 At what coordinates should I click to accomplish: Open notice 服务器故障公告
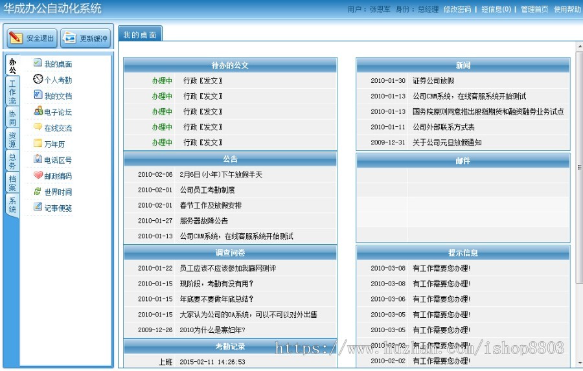(204, 220)
